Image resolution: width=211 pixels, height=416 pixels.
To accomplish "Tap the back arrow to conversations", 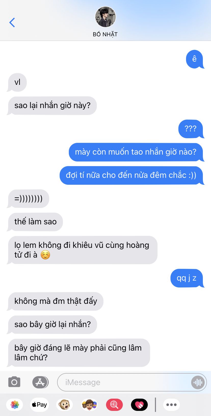I will point(12,22).
